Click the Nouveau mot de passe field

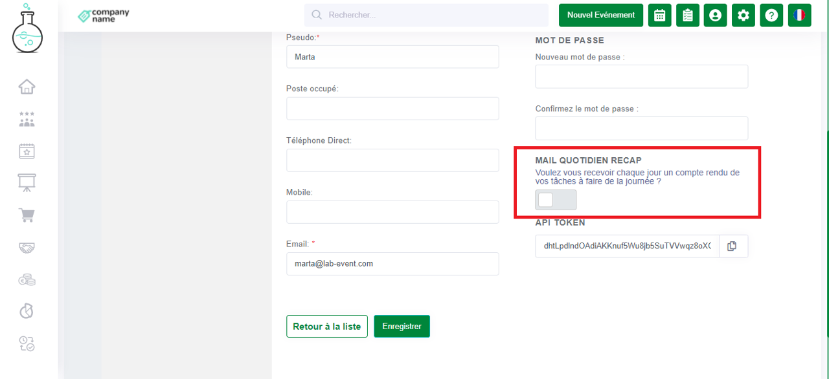641,76
